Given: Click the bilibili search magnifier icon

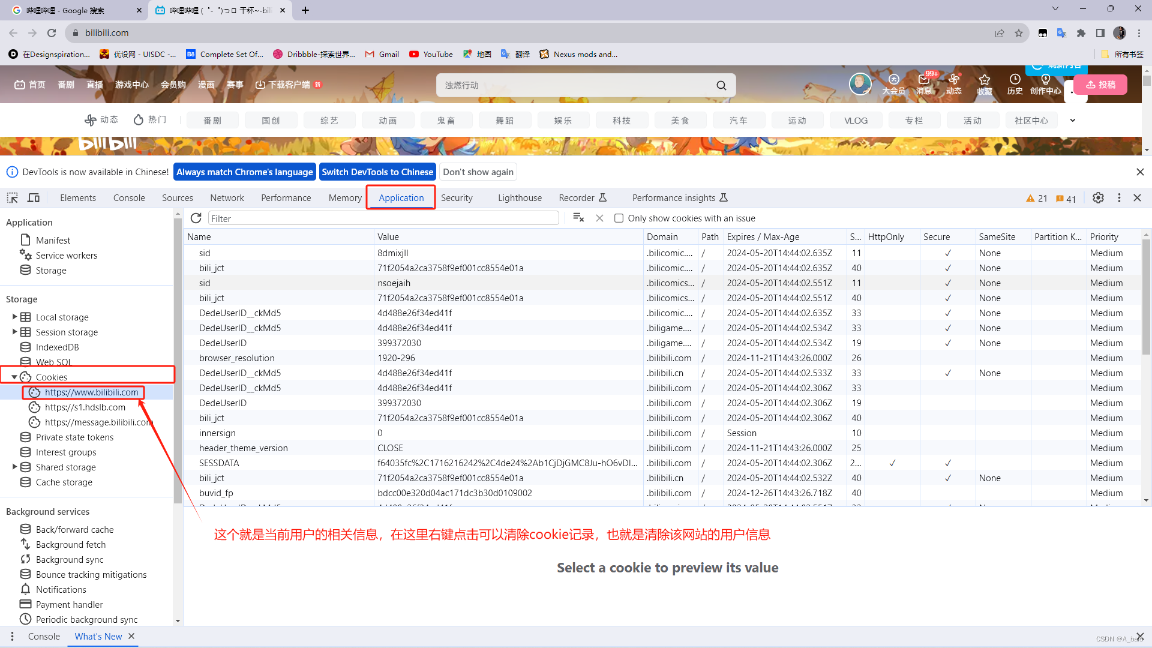Looking at the screenshot, I should tap(721, 85).
